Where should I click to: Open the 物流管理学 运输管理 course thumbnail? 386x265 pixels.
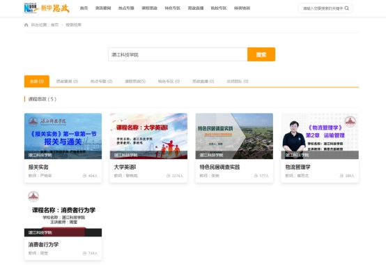320,136
